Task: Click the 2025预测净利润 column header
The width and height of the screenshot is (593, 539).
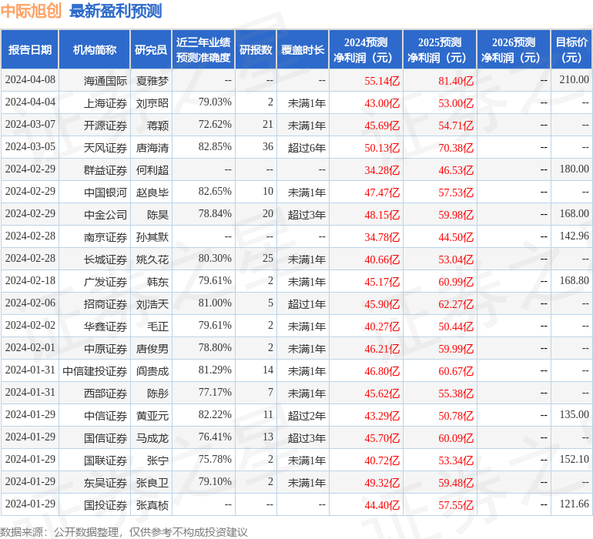Action: pyautogui.click(x=440, y=50)
